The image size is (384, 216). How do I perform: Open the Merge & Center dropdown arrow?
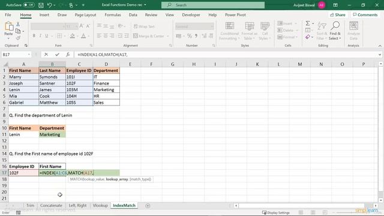coord(168,36)
